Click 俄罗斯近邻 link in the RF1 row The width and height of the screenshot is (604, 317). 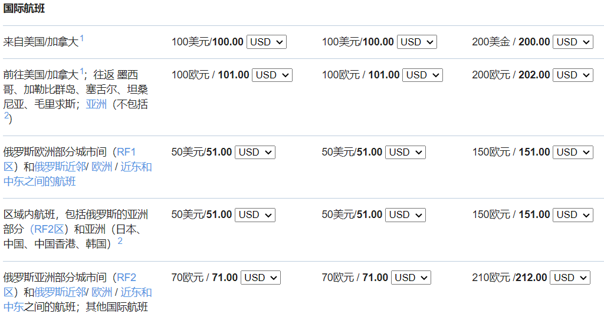tap(60, 167)
